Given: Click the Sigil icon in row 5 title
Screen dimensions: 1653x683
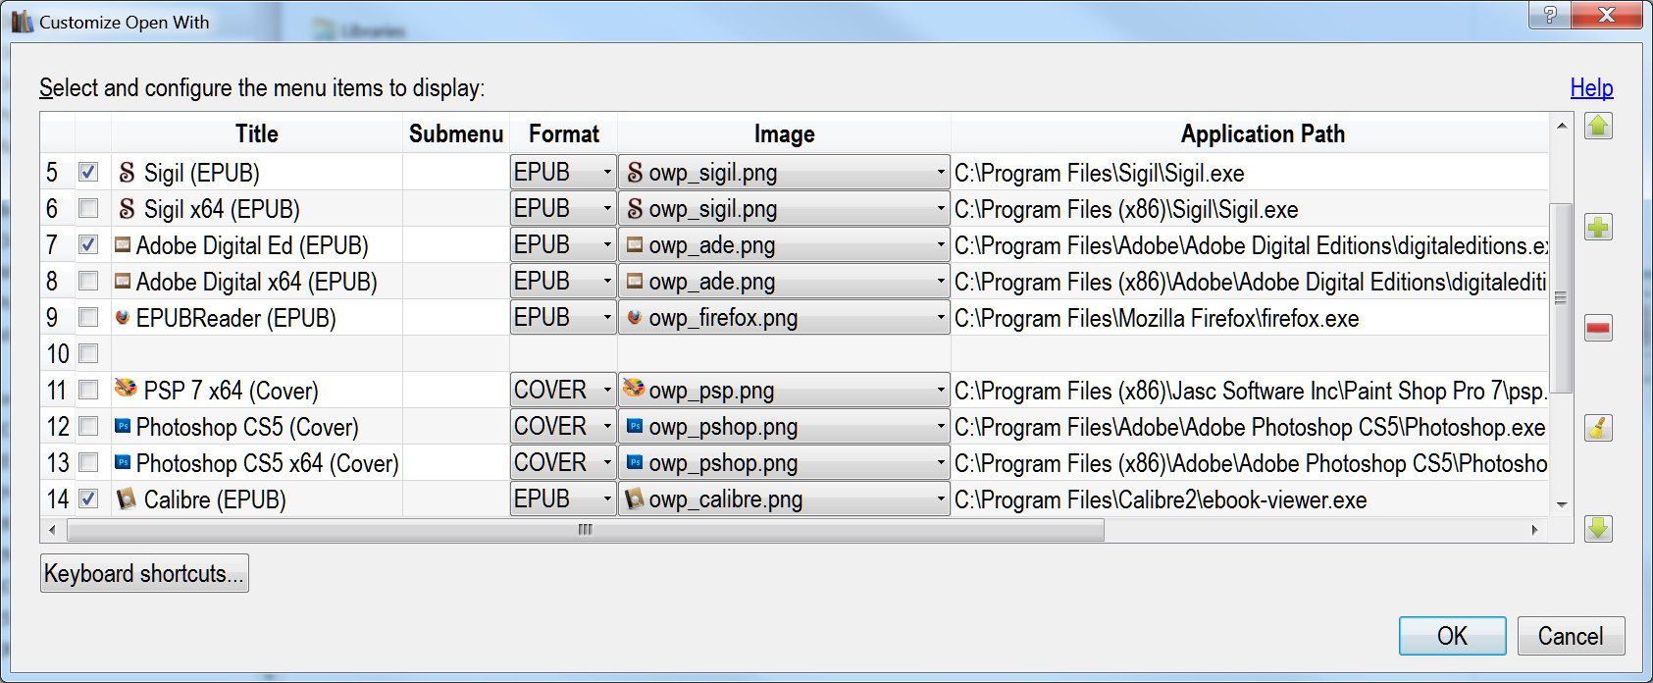Looking at the screenshot, I should pyautogui.click(x=127, y=174).
